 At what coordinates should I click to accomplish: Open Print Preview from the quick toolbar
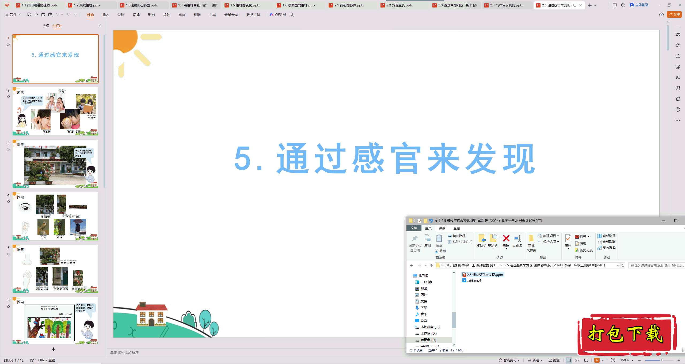[50, 14]
